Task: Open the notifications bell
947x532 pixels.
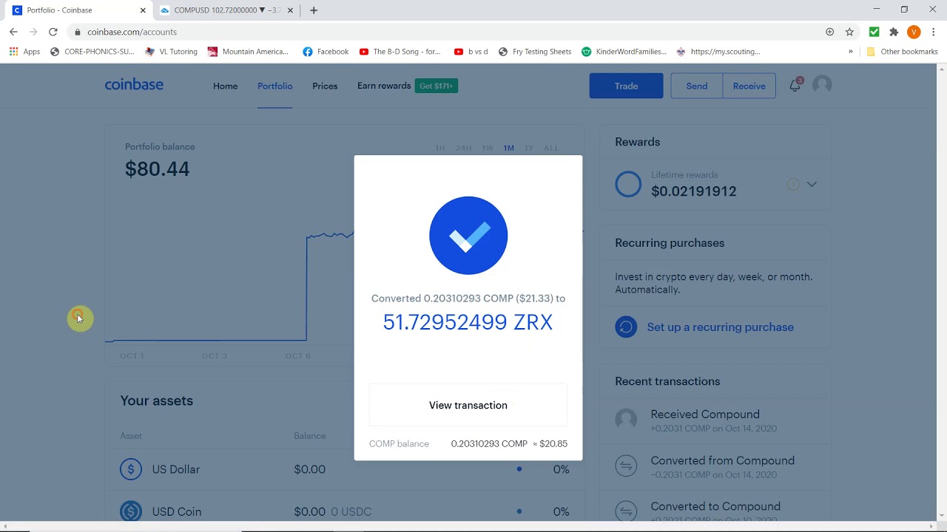Action: point(795,86)
